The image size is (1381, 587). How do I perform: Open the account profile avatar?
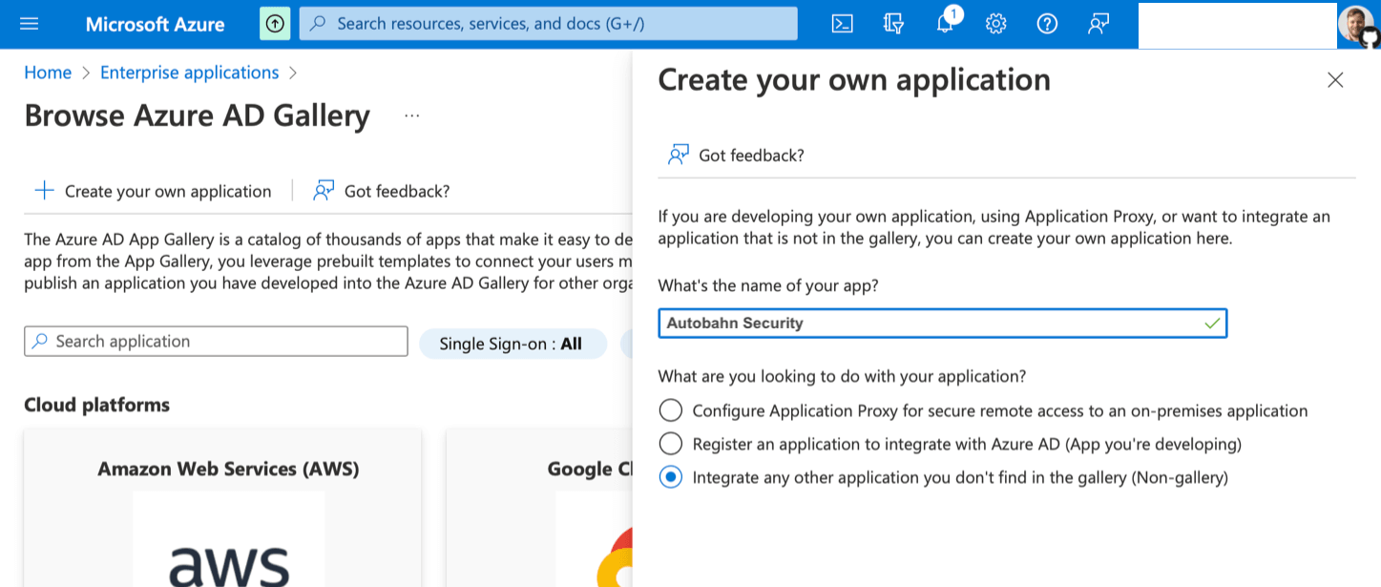point(1355,25)
